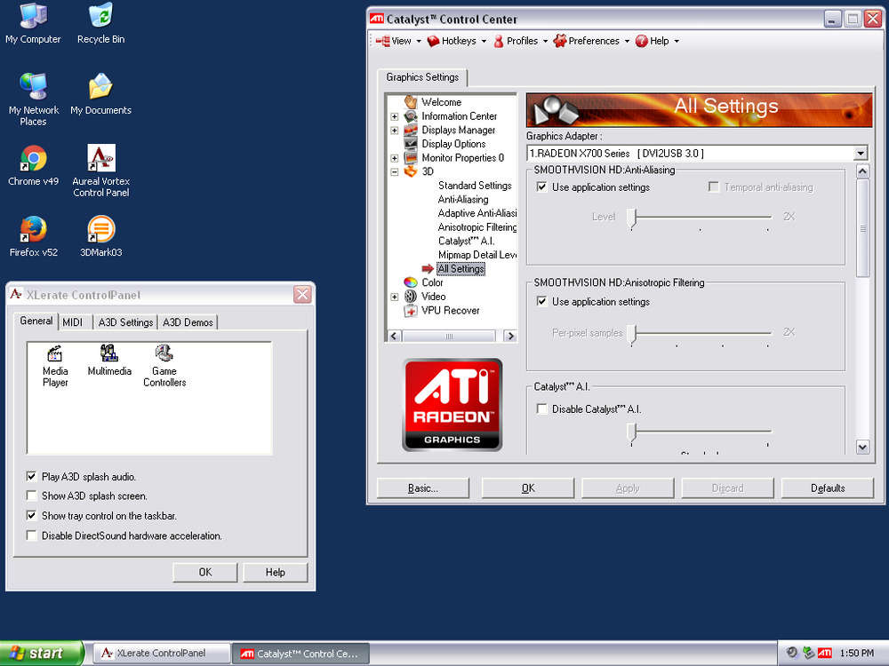This screenshot has height=666, width=889.
Task: Expand Monitor Properties 0 tree node
Action: click(x=394, y=158)
